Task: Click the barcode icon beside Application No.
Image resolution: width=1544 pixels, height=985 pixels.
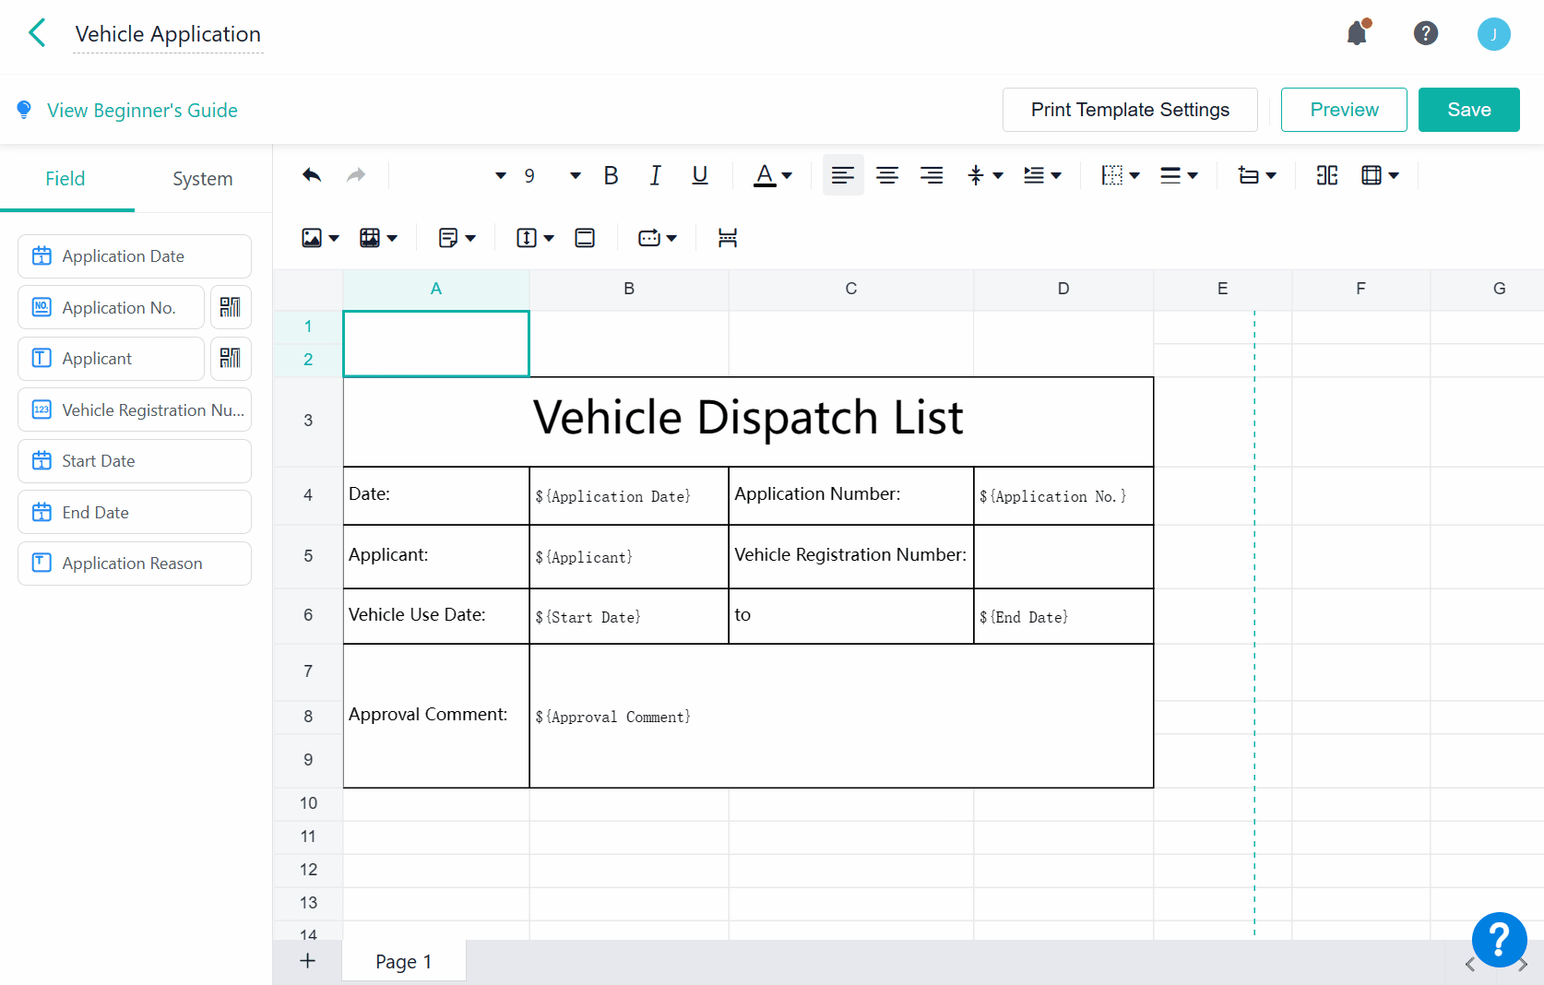Action: pos(231,307)
